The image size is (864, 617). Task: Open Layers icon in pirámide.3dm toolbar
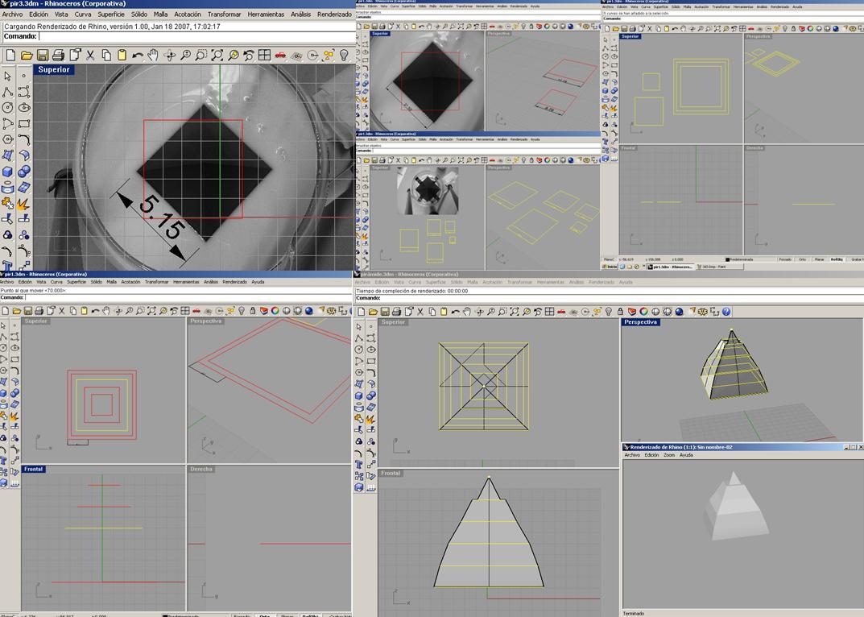pos(632,312)
